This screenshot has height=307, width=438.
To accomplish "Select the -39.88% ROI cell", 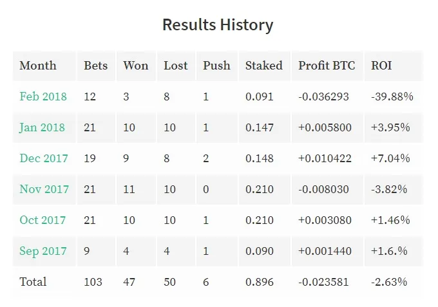I will 392,97.
